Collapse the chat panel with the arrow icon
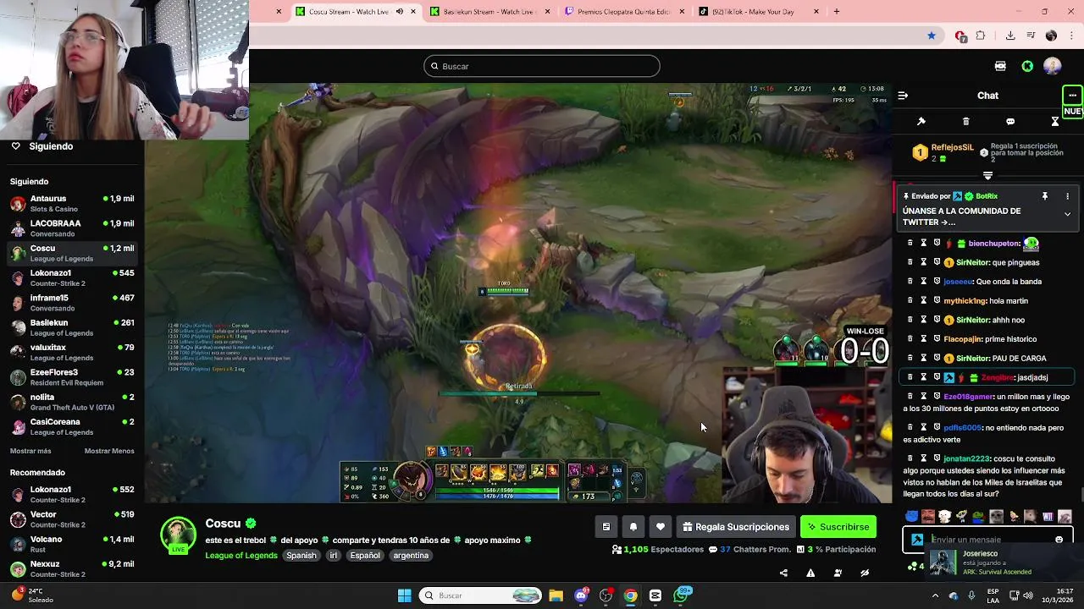1084x609 pixels. 903,96
